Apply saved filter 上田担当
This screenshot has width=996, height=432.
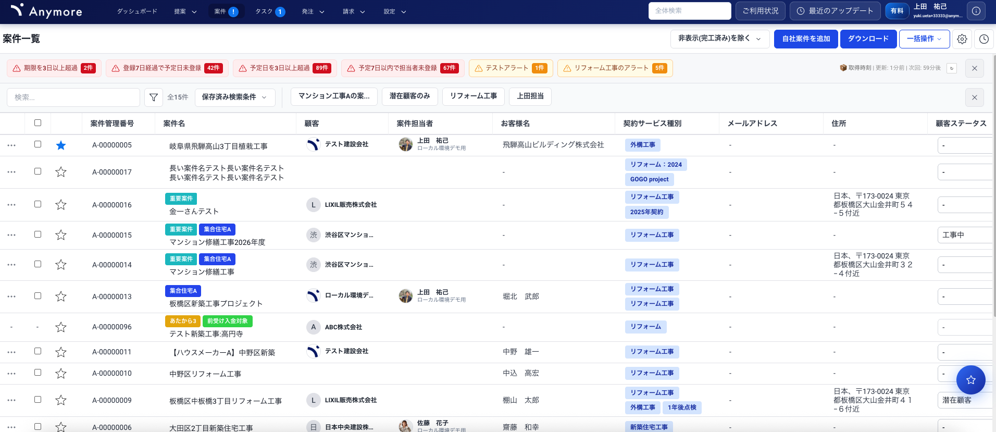coord(530,96)
